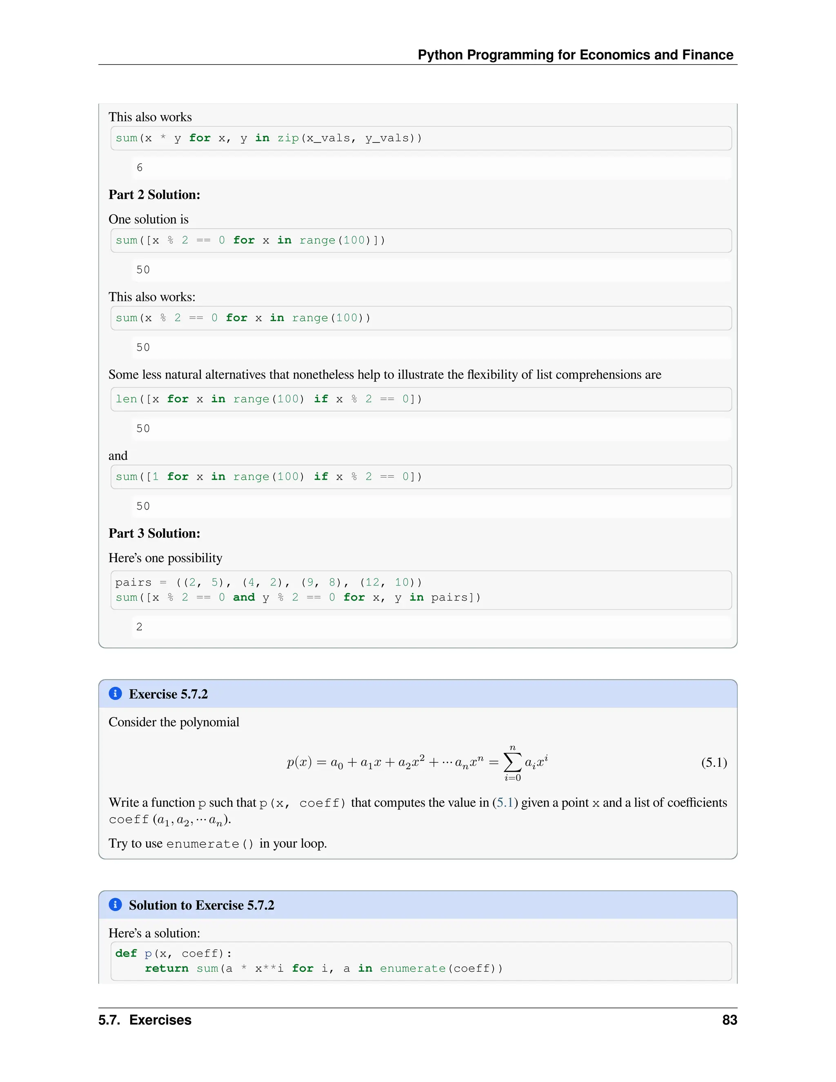This screenshot has width=836, height=1082.
Task: Click the sum line using 'x, y in pairs'
Action: pyautogui.click(x=298, y=597)
